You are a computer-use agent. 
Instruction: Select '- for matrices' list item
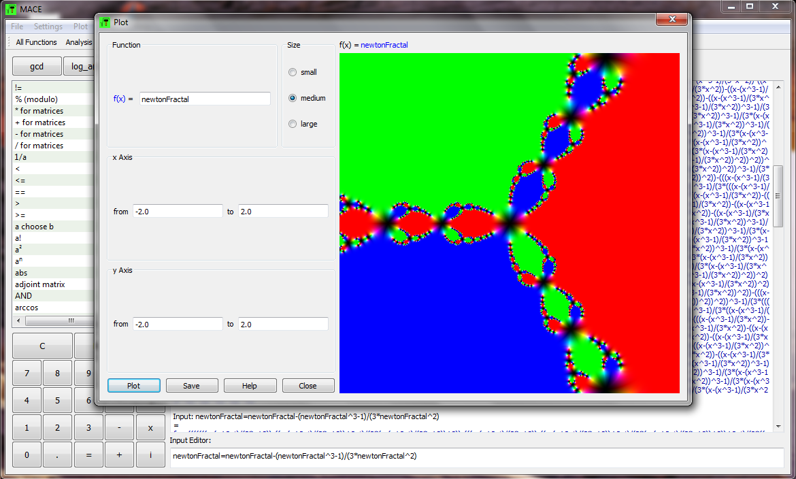point(53,134)
